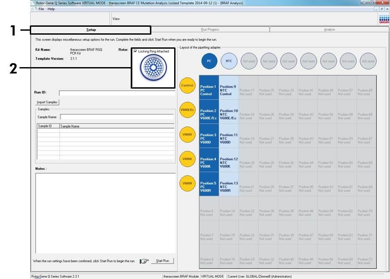The image size is (390, 279).
Task: Click the PC tube circle icon
Action: tap(209, 61)
